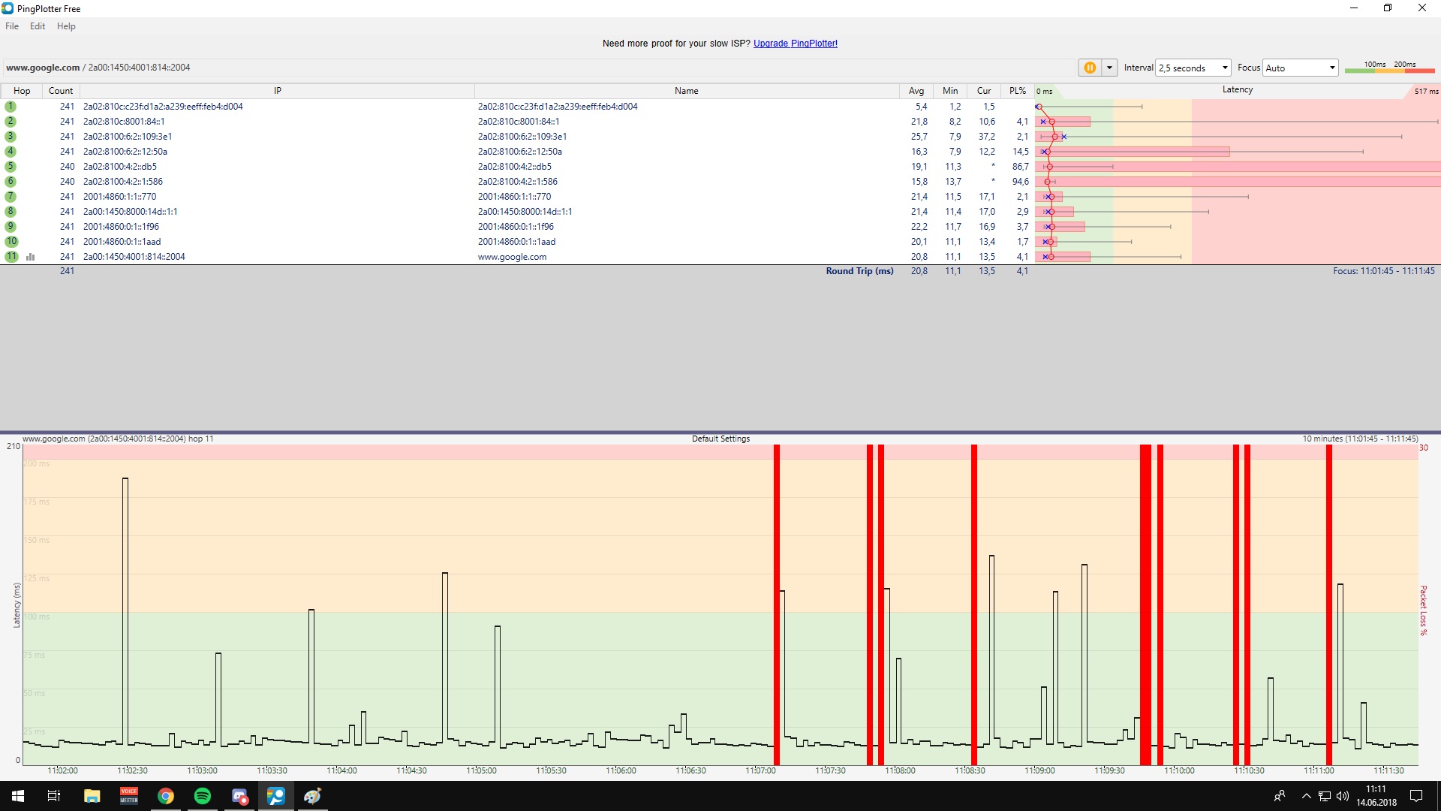
Task: Open the Action Center notifications icon
Action: tap(1416, 796)
